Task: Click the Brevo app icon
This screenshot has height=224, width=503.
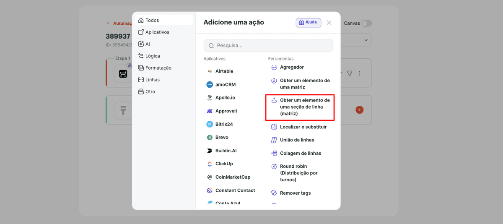Action: pyautogui.click(x=210, y=137)
